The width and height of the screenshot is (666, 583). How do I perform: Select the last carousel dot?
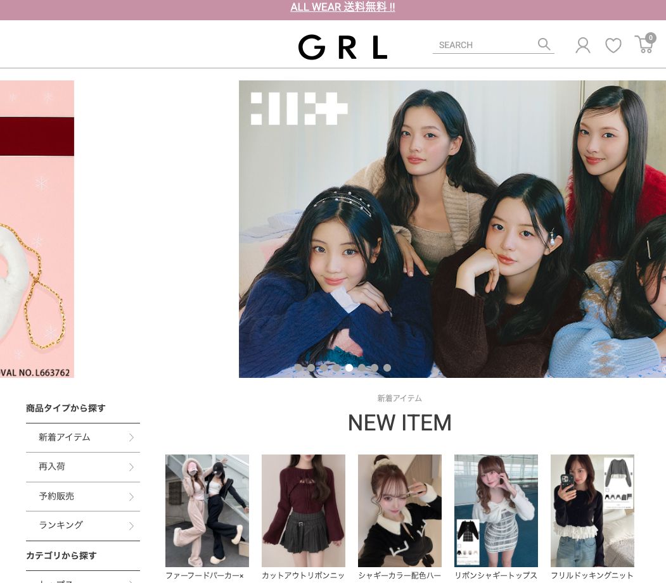(x=387, y=368)
